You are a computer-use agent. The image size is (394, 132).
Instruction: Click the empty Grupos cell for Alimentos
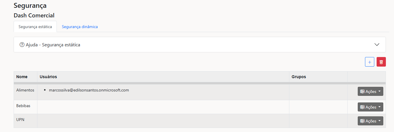318,92
